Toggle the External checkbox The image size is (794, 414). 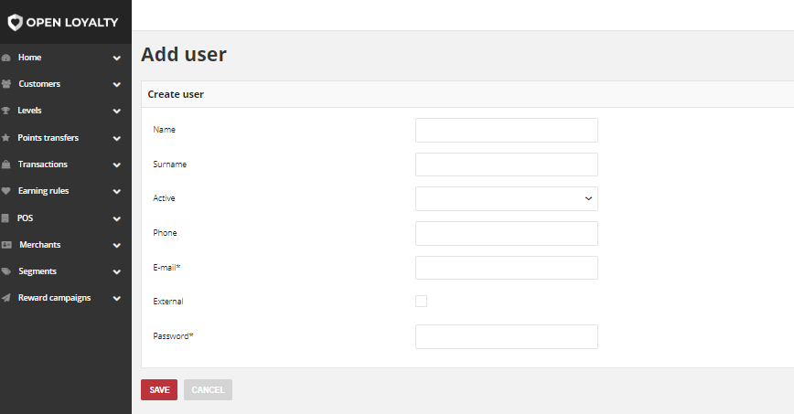coord(421,302)
